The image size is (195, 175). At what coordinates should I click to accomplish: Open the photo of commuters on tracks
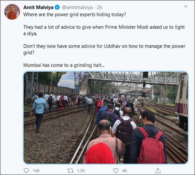[106, 117]
